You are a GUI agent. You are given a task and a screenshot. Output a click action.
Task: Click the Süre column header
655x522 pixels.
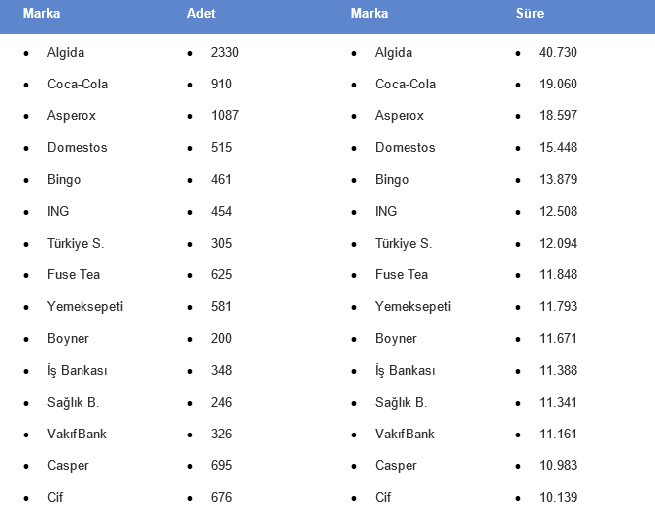[x=529, y=13]
